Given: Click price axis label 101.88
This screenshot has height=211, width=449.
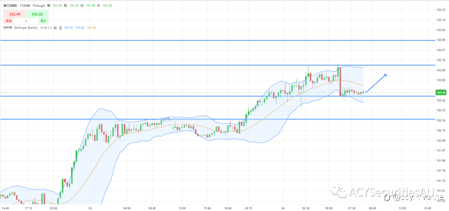Looking at the screenshot, I should (440, 160).
